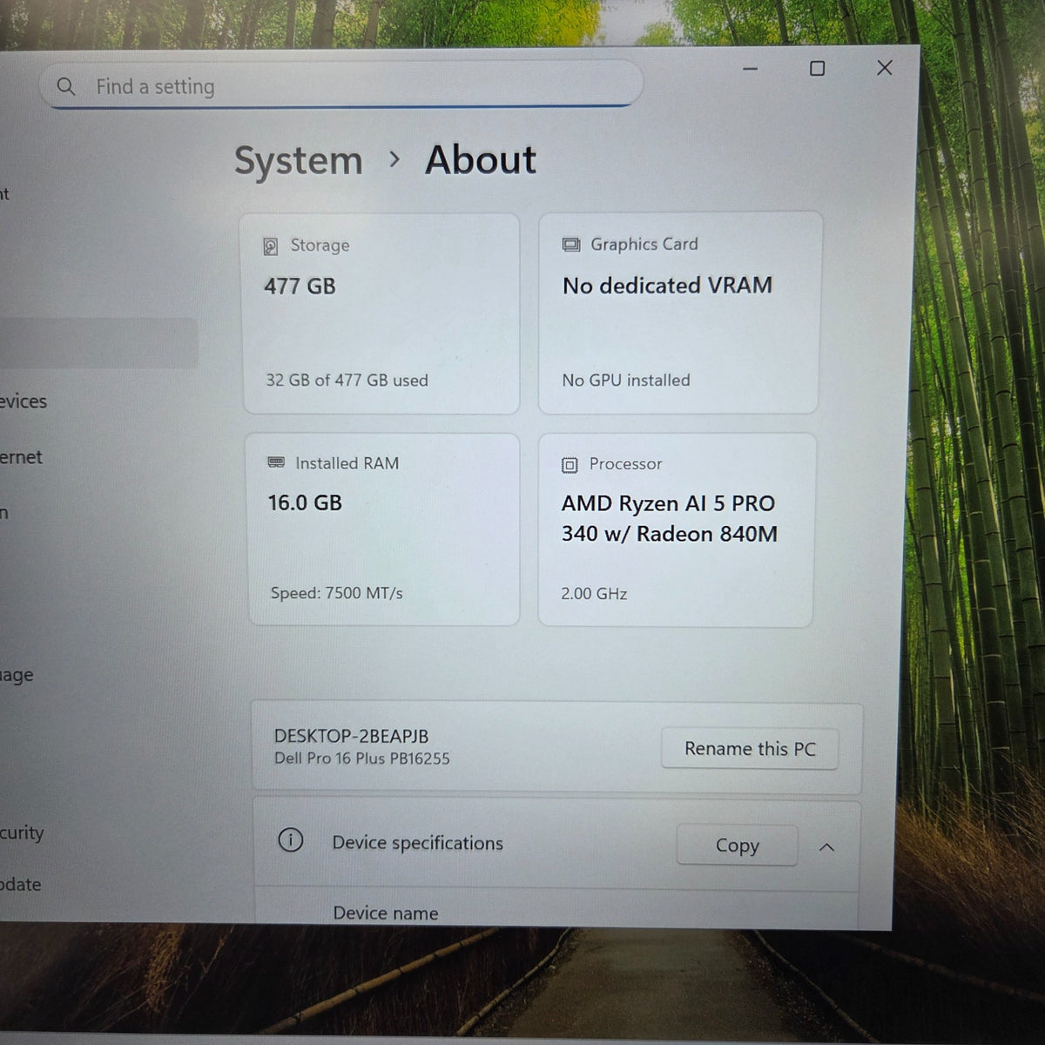
Task: Click the Processor chip icon
Action: tap(570, 465)
